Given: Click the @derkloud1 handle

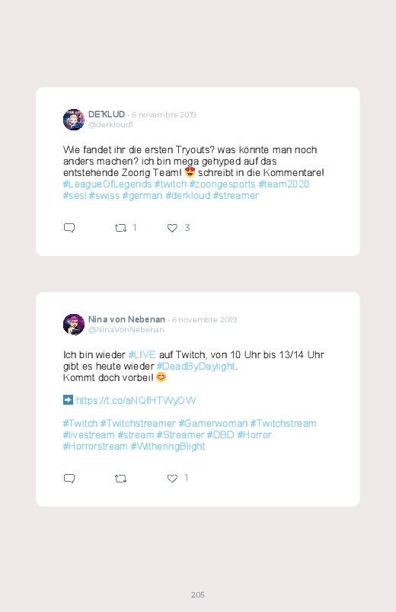Looking at the screenshot, I should pos(110,124).
